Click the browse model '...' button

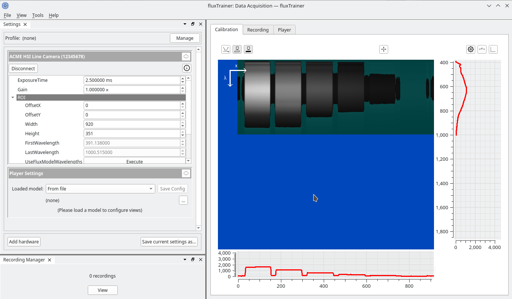click(183, 200)
